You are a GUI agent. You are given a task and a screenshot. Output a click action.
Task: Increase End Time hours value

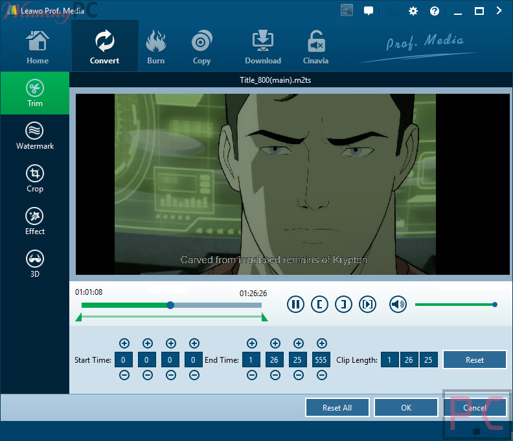251,343
